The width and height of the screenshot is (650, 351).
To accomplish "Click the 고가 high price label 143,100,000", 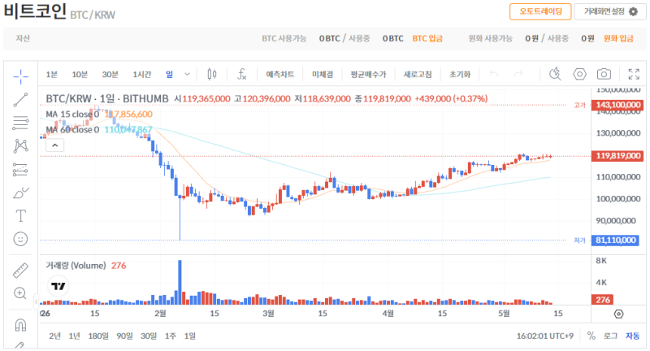I will point(617,105).
